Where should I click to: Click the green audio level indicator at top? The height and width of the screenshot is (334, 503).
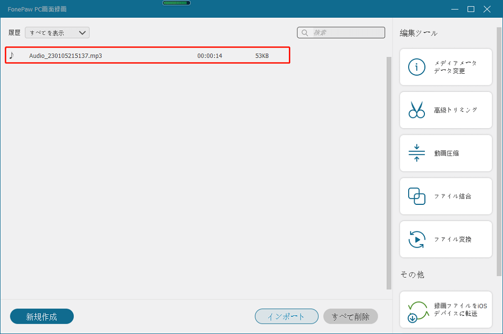point(176,3)
